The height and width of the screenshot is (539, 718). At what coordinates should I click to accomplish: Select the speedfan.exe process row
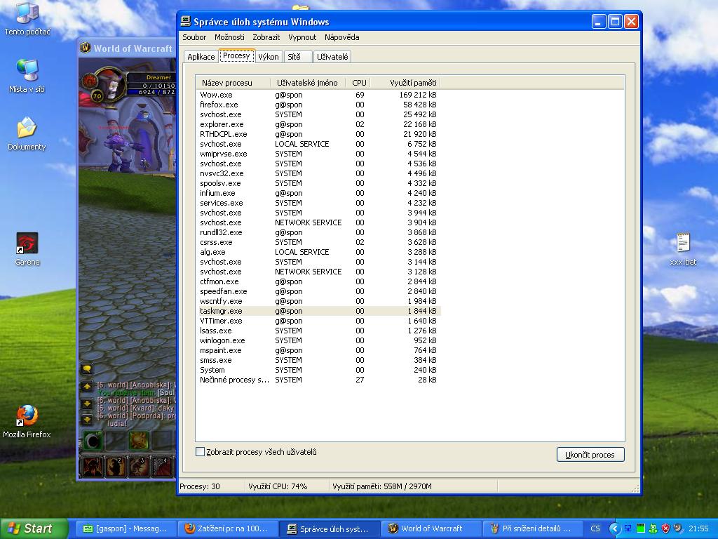point(318,291)
